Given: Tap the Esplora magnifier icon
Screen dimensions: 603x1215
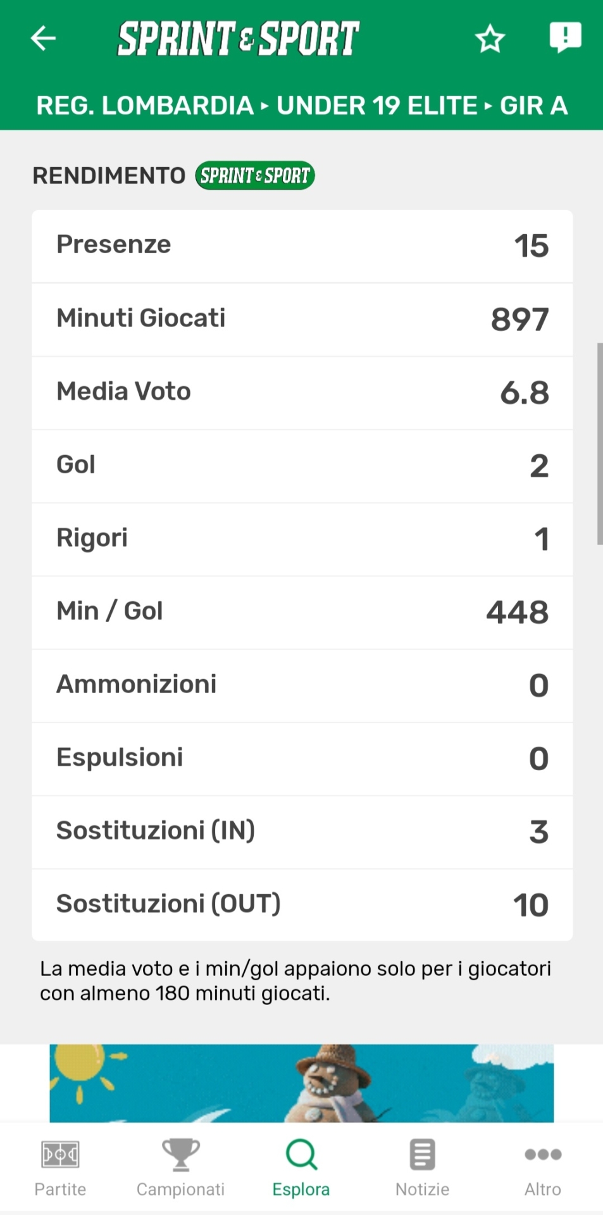Looking at the screenshot, I should pos(301,1155).
